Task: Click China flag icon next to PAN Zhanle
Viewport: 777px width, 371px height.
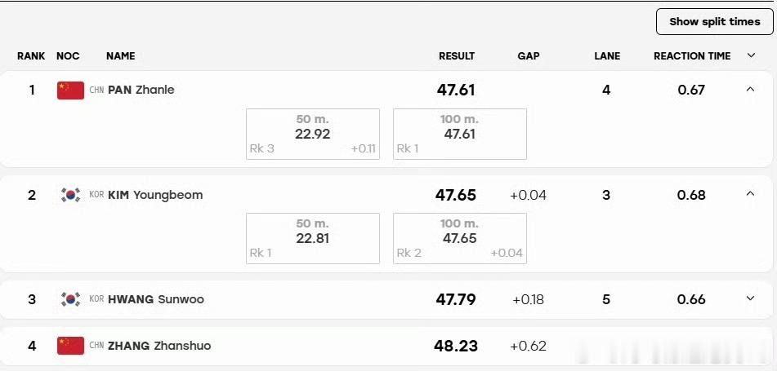Action: [70, 91]
